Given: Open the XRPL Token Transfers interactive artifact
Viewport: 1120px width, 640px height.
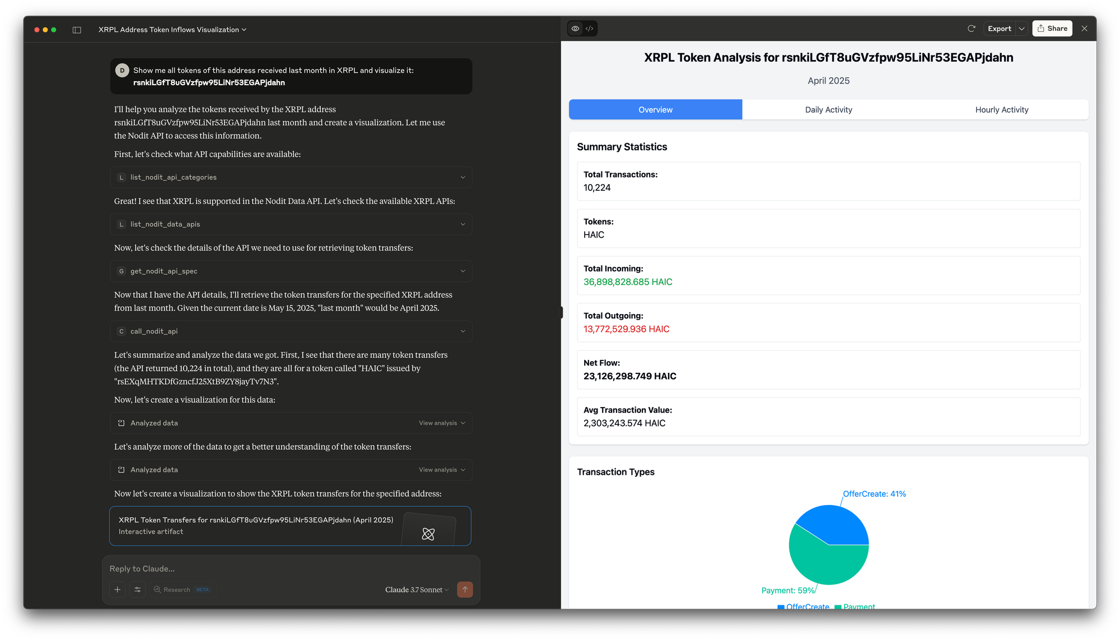Looking at the screenshot, I should pos(290,526).
